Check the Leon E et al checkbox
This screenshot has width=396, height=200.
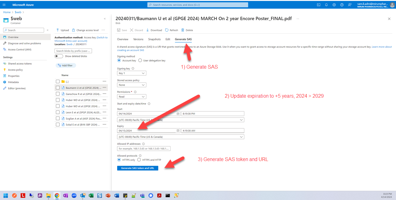(x=58, y=112)
